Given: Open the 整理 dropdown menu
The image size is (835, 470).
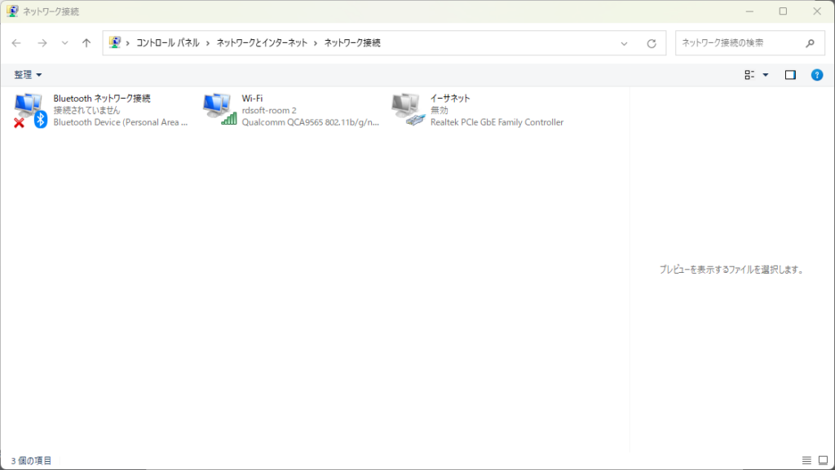Looking at the screenshot, I should (28, 75).
